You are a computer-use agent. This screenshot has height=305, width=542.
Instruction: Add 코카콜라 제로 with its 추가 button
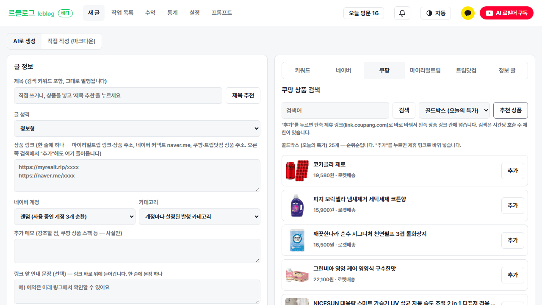tap(513, 171)
